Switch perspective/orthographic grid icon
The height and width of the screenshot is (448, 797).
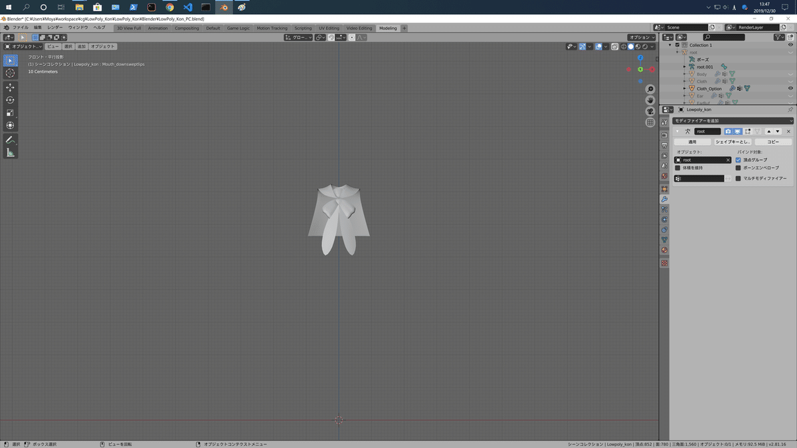tap(650, 123)
